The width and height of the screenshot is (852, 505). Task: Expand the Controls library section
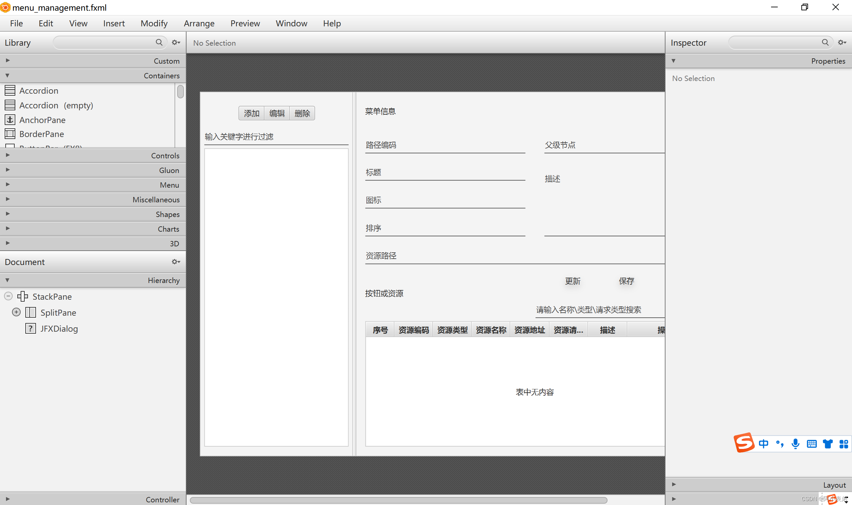8,155
